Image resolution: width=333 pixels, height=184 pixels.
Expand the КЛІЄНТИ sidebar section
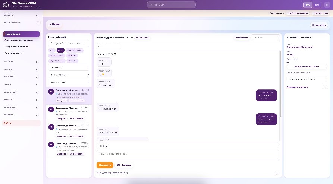click(21, 69)
